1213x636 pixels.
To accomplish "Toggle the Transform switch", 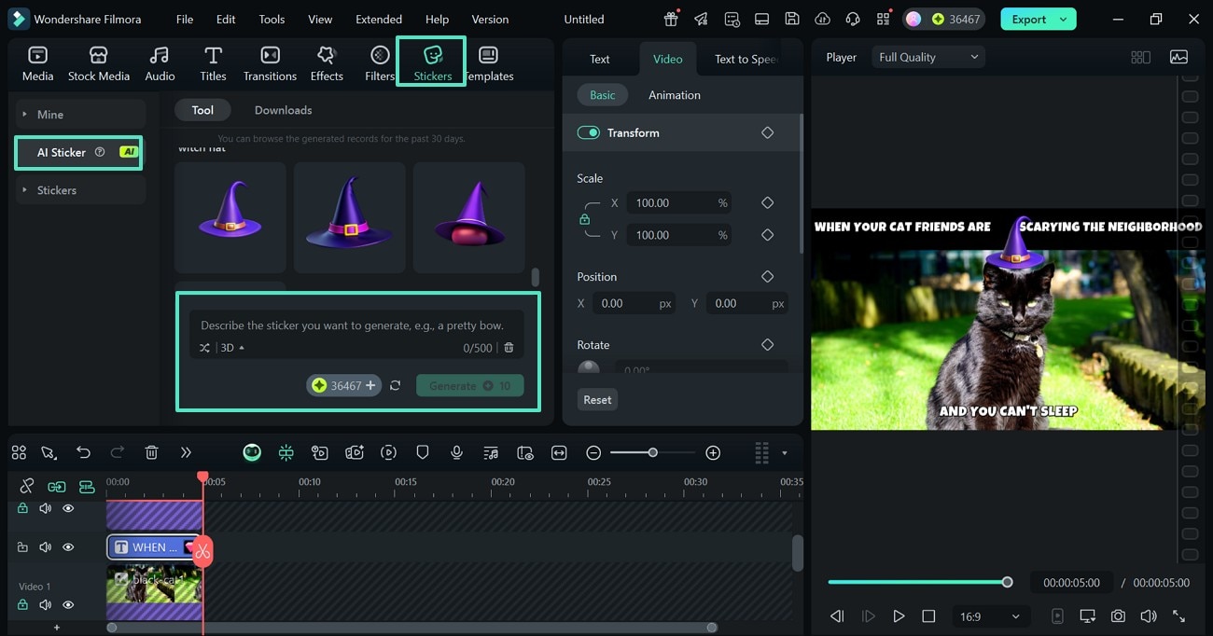I will pyautogui.click(x=589, y=132).
